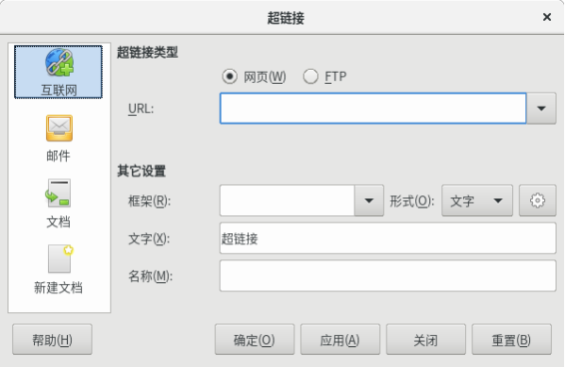The width and height of the screenshot is (565, 367).
Task: Choose the 新建文档 (New Document) icon
Action: [58, 270]
